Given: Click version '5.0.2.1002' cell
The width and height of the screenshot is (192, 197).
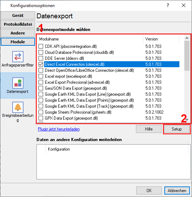Looking at the screenshot, I should click(x=154, y=112).
